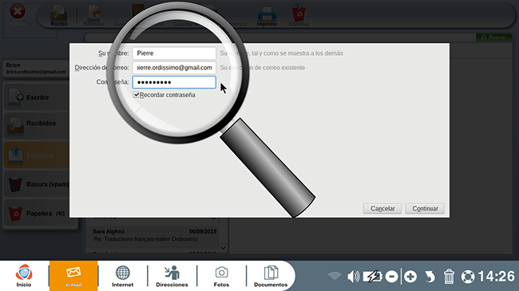The height and width of the screenshot is (291, 519).
Task: Click the zoom-out minus icon
Action: coord(391,277)
